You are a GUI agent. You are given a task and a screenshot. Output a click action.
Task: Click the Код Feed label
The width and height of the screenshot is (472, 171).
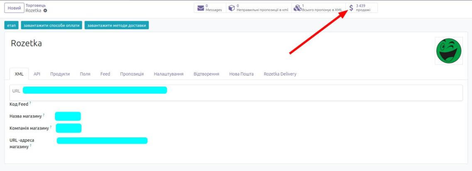tap(19, 104)
